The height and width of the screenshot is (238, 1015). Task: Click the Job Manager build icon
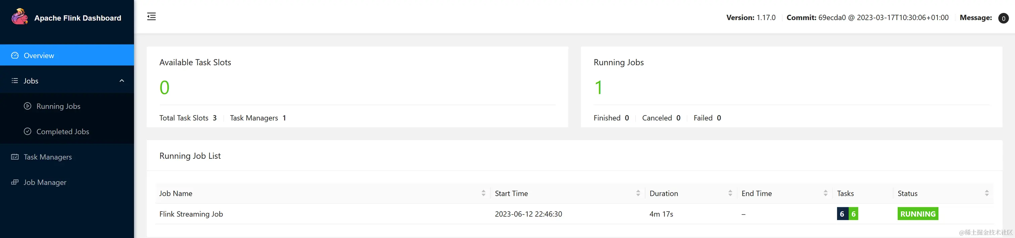pos(15,182)
